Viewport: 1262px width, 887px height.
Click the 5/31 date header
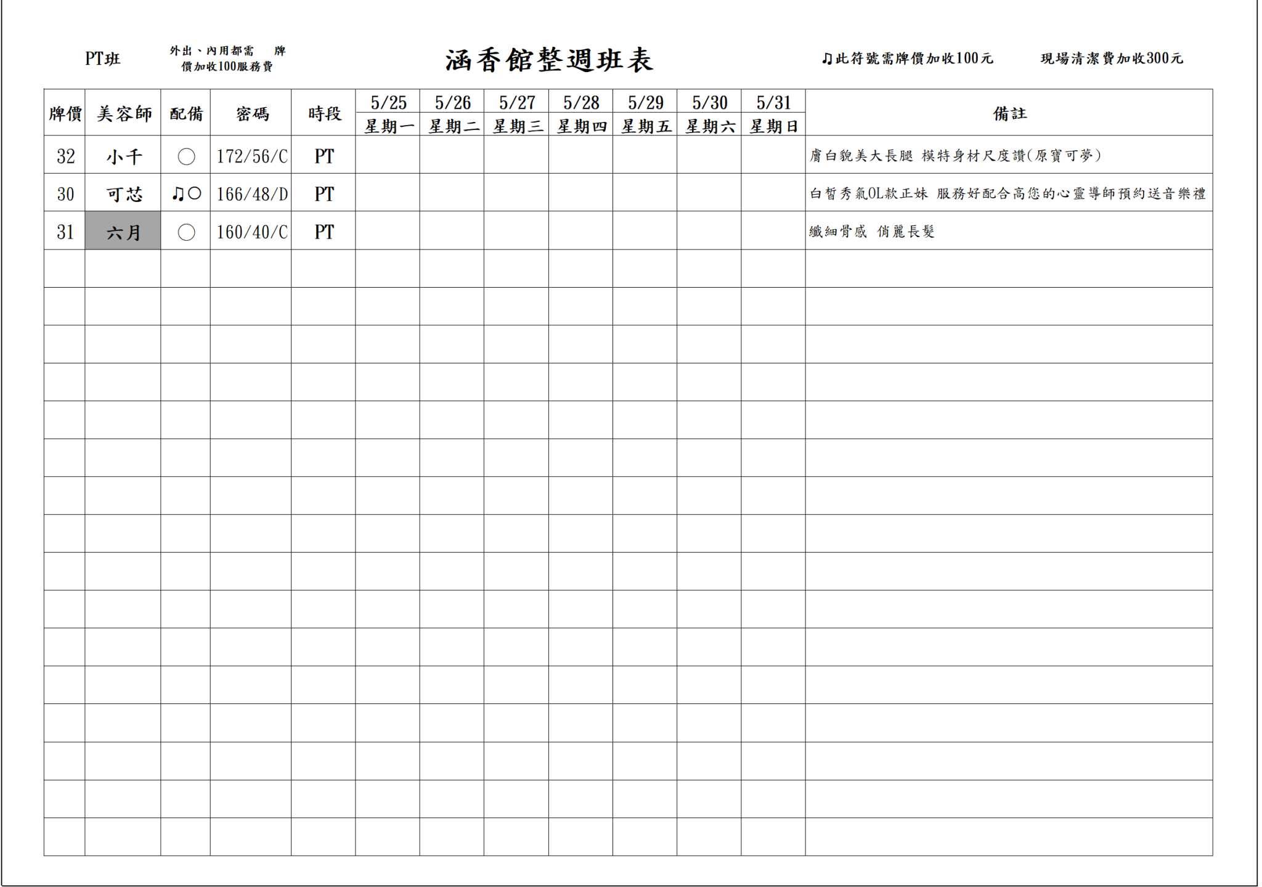click(773, 102)
